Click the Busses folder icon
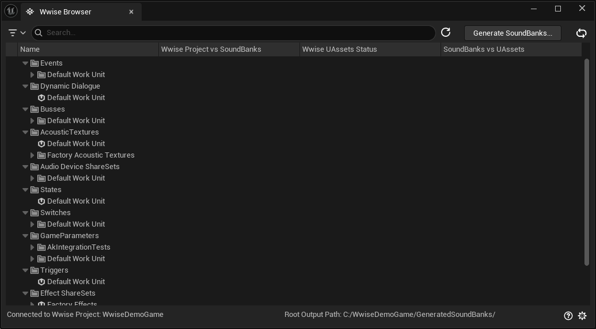Image resolution: width=596 pixels, height=329 pixels. 35,109
